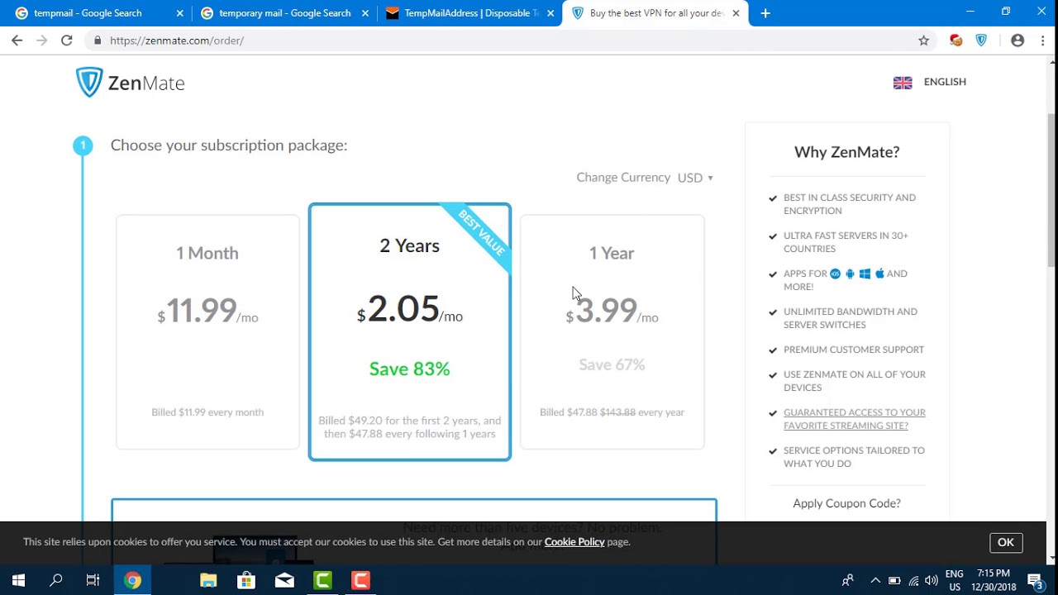
Task: Switch to the TempMailAddress tab
Action: 469,13
